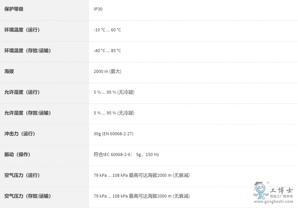Click the 2000 m (最大) altitude value

pos(108,72)
